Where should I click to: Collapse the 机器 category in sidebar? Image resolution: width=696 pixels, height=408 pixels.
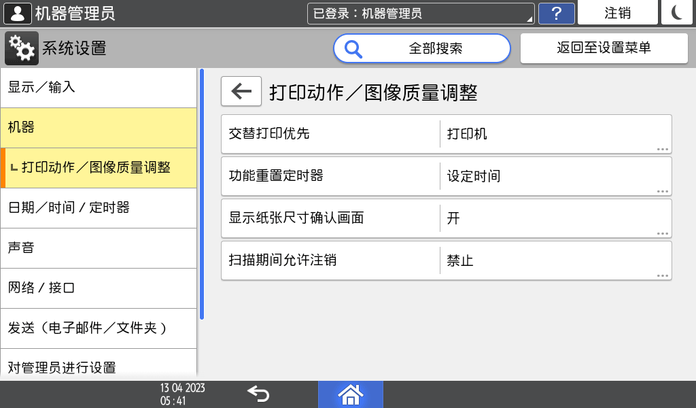(99, 127)
